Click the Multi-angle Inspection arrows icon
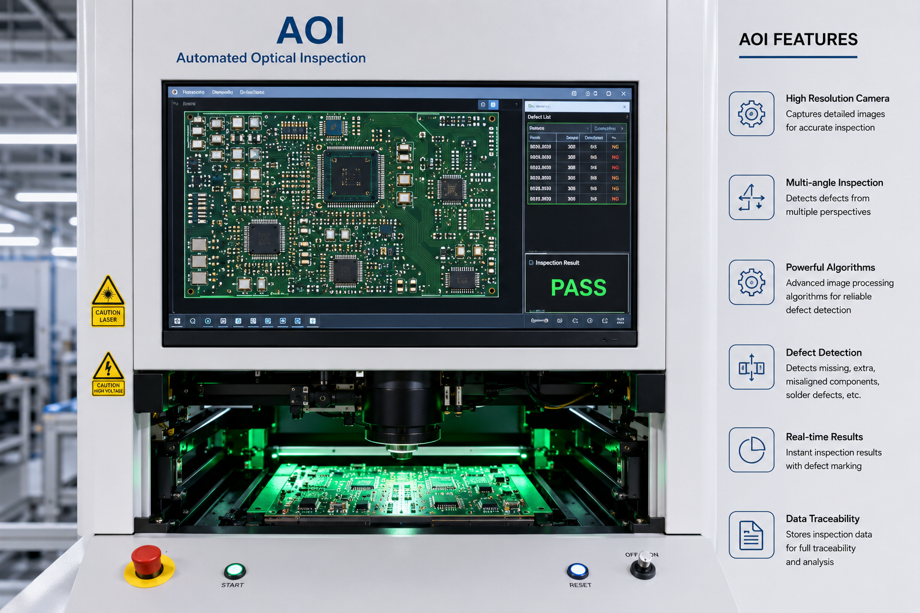Image resolution: width=920 pixels, height=613 pixels. click(752, 198)
